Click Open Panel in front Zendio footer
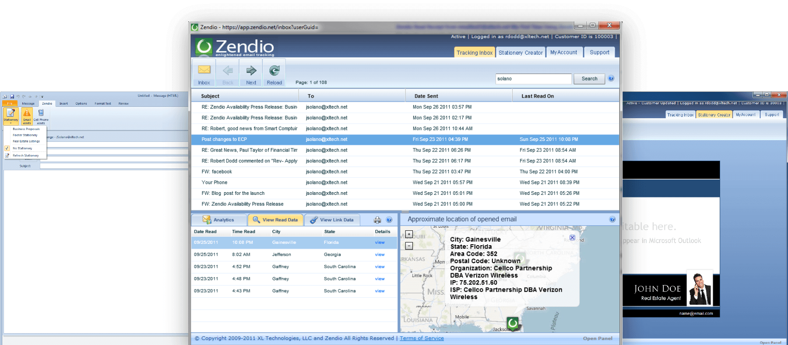The width and height of the screenshot is (788, 345). point(598,338)
